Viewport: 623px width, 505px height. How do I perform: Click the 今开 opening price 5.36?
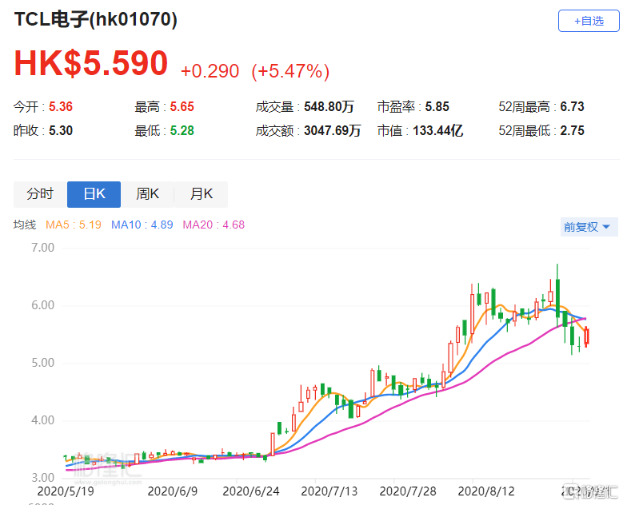pyautogui.click(x=61, y=106)
